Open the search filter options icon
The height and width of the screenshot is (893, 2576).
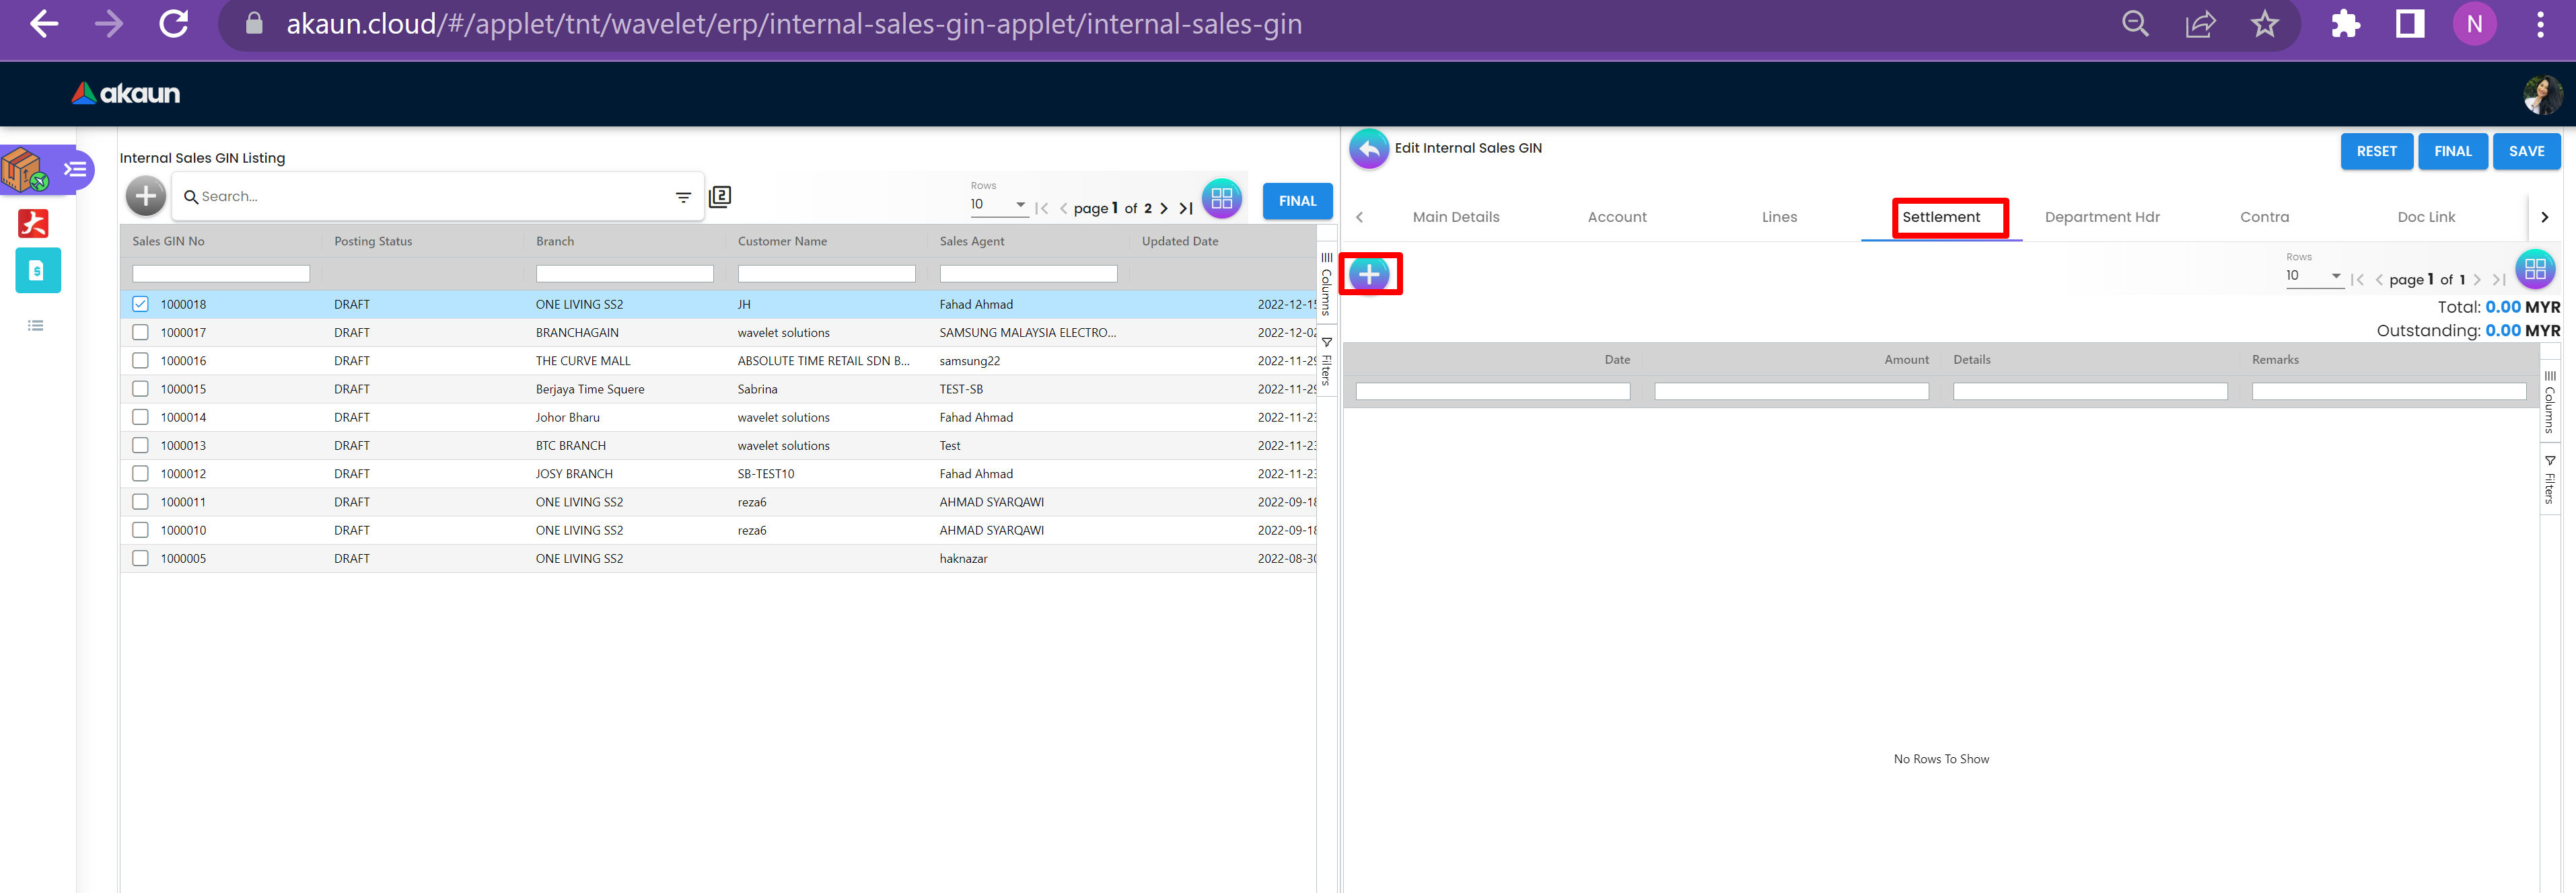pos(683,197)
